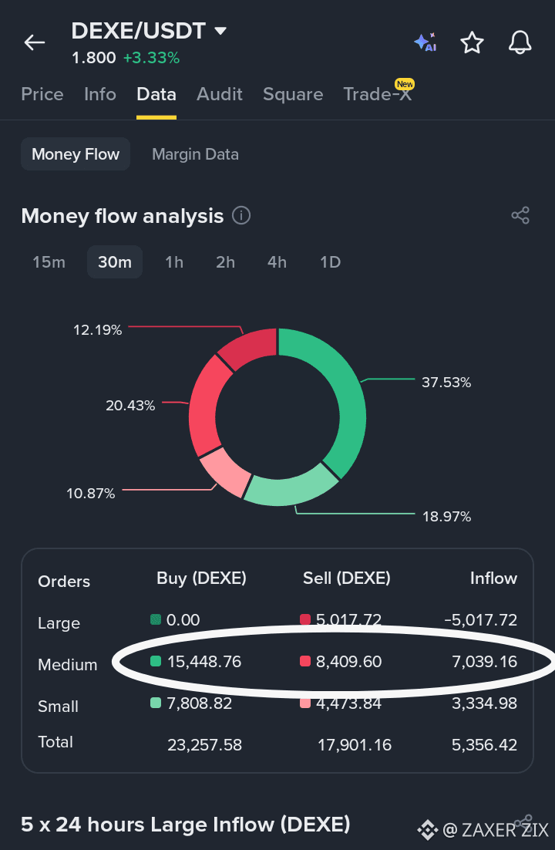The image size is (555, 850).
Task: Switch to the Audit tab
Action: (220, 94)
